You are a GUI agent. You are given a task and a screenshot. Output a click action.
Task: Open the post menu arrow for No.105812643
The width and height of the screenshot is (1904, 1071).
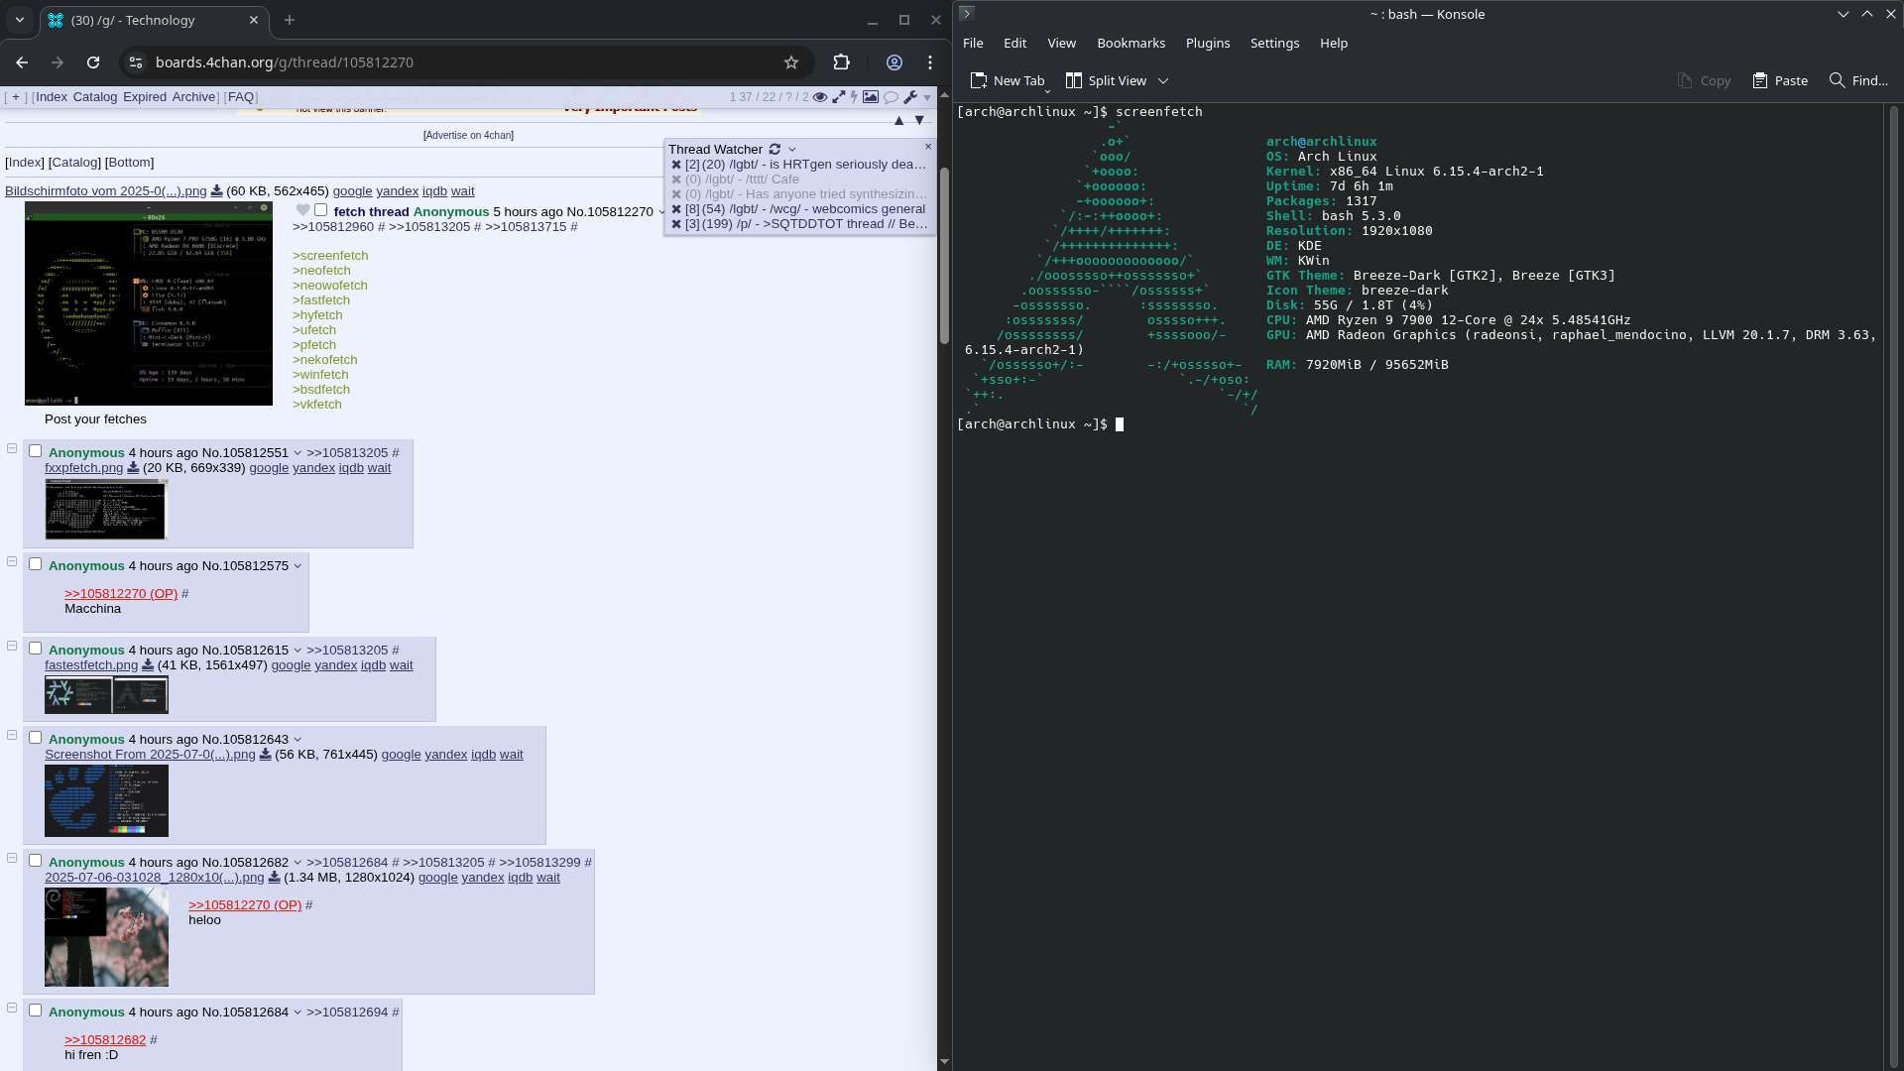297,740
